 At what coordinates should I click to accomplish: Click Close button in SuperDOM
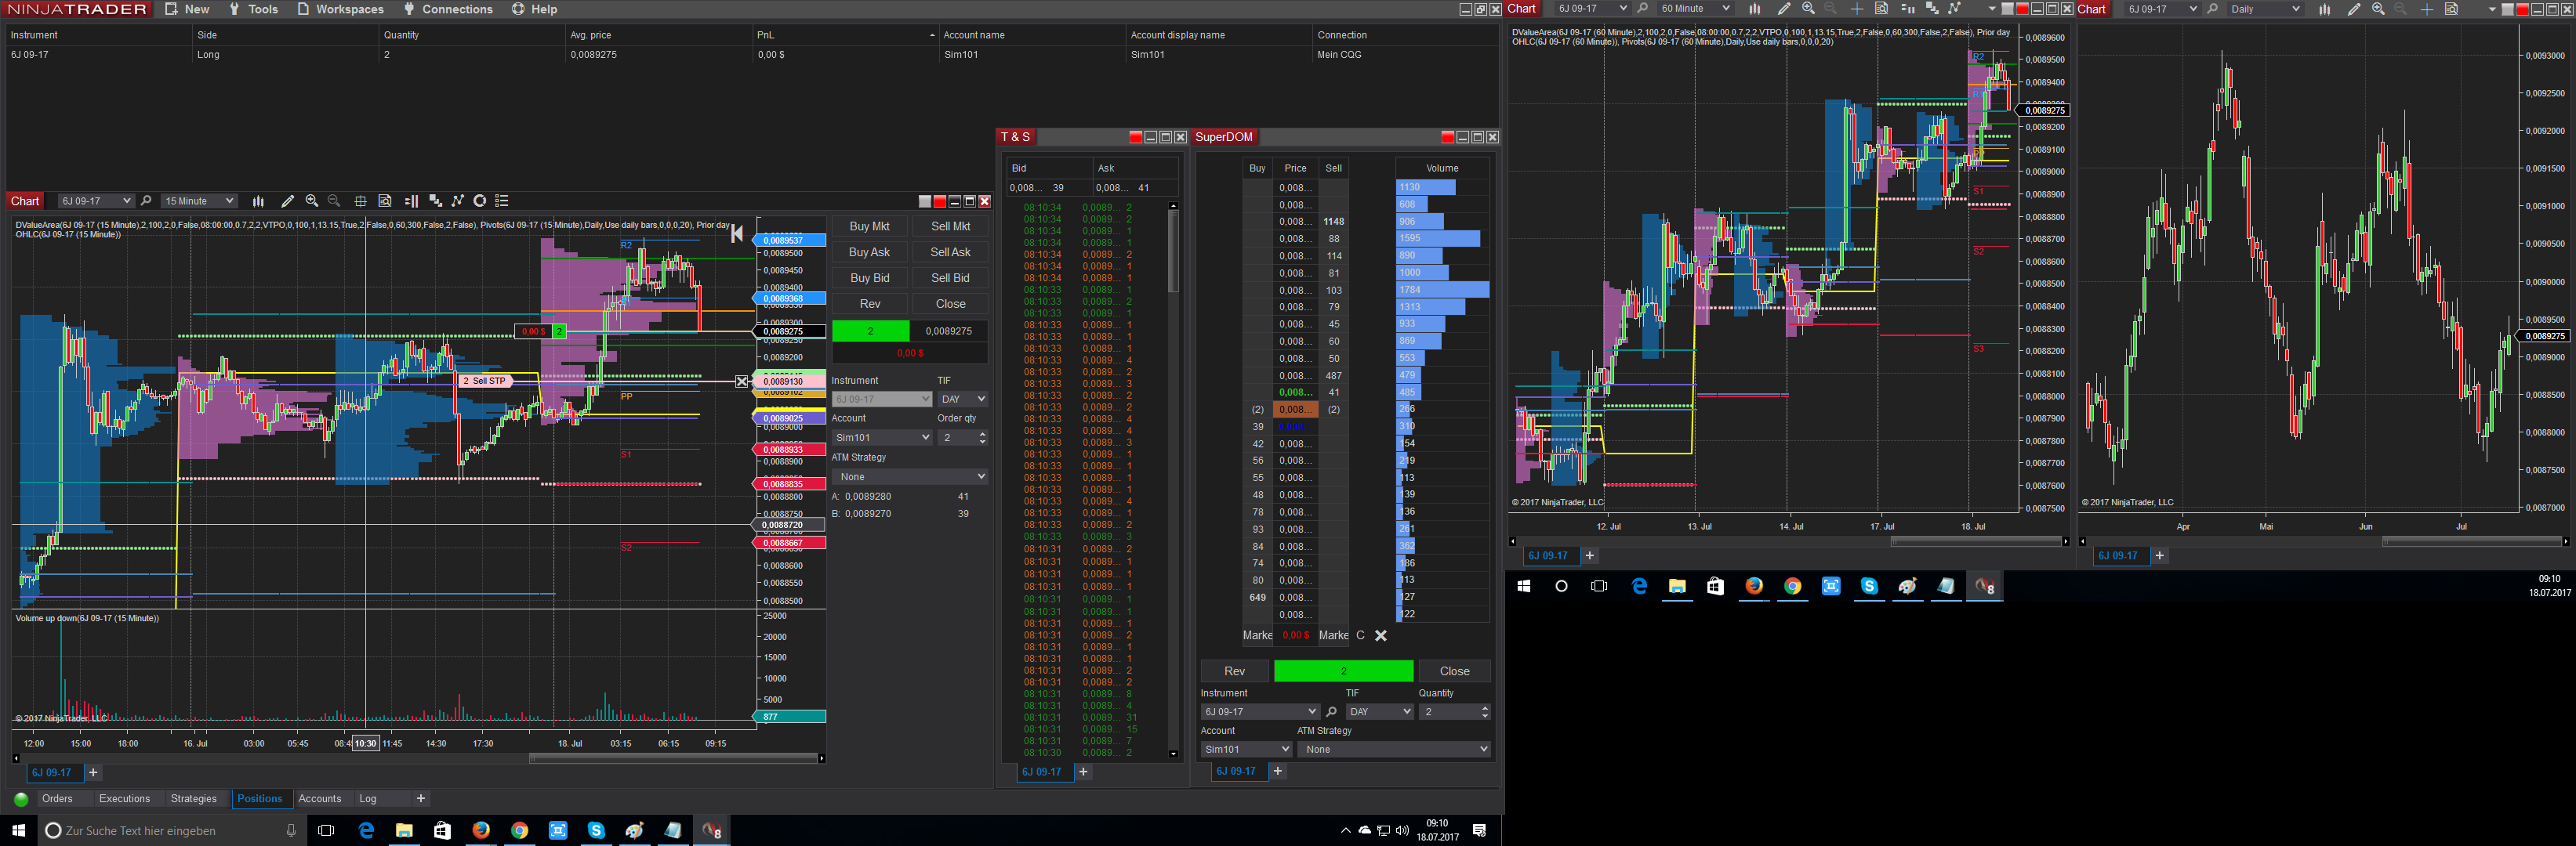tap(1454, 671)
